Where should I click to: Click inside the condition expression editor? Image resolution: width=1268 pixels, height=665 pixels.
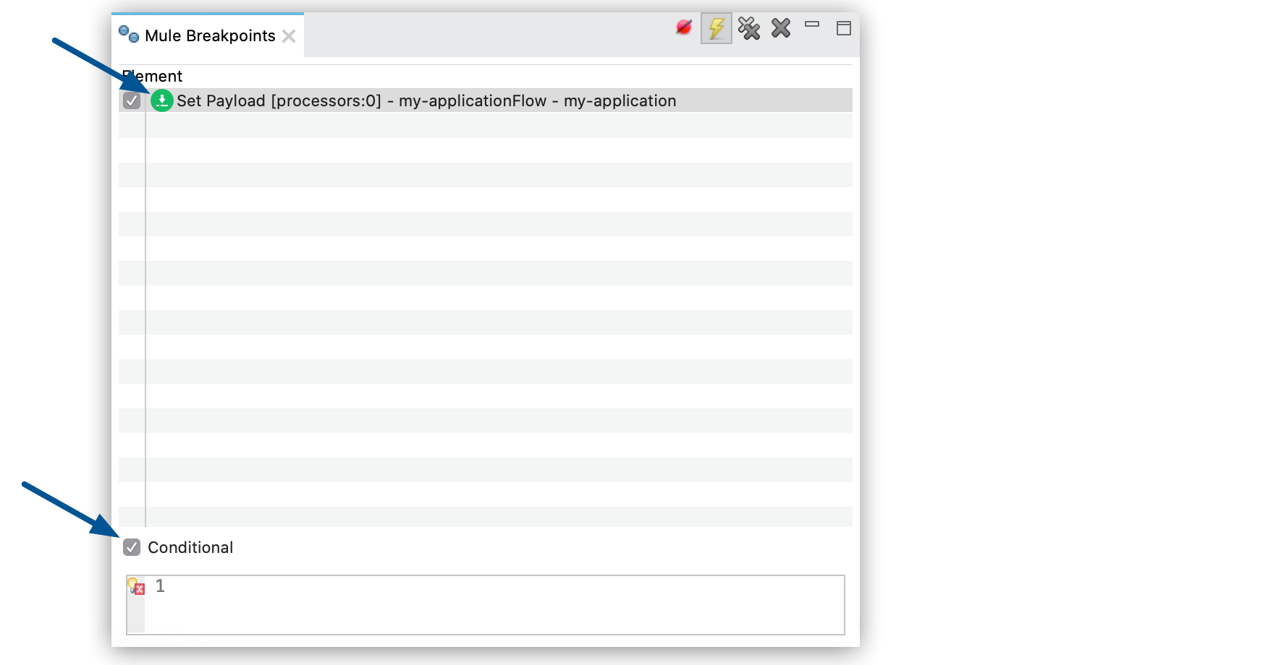pos(485,607)
